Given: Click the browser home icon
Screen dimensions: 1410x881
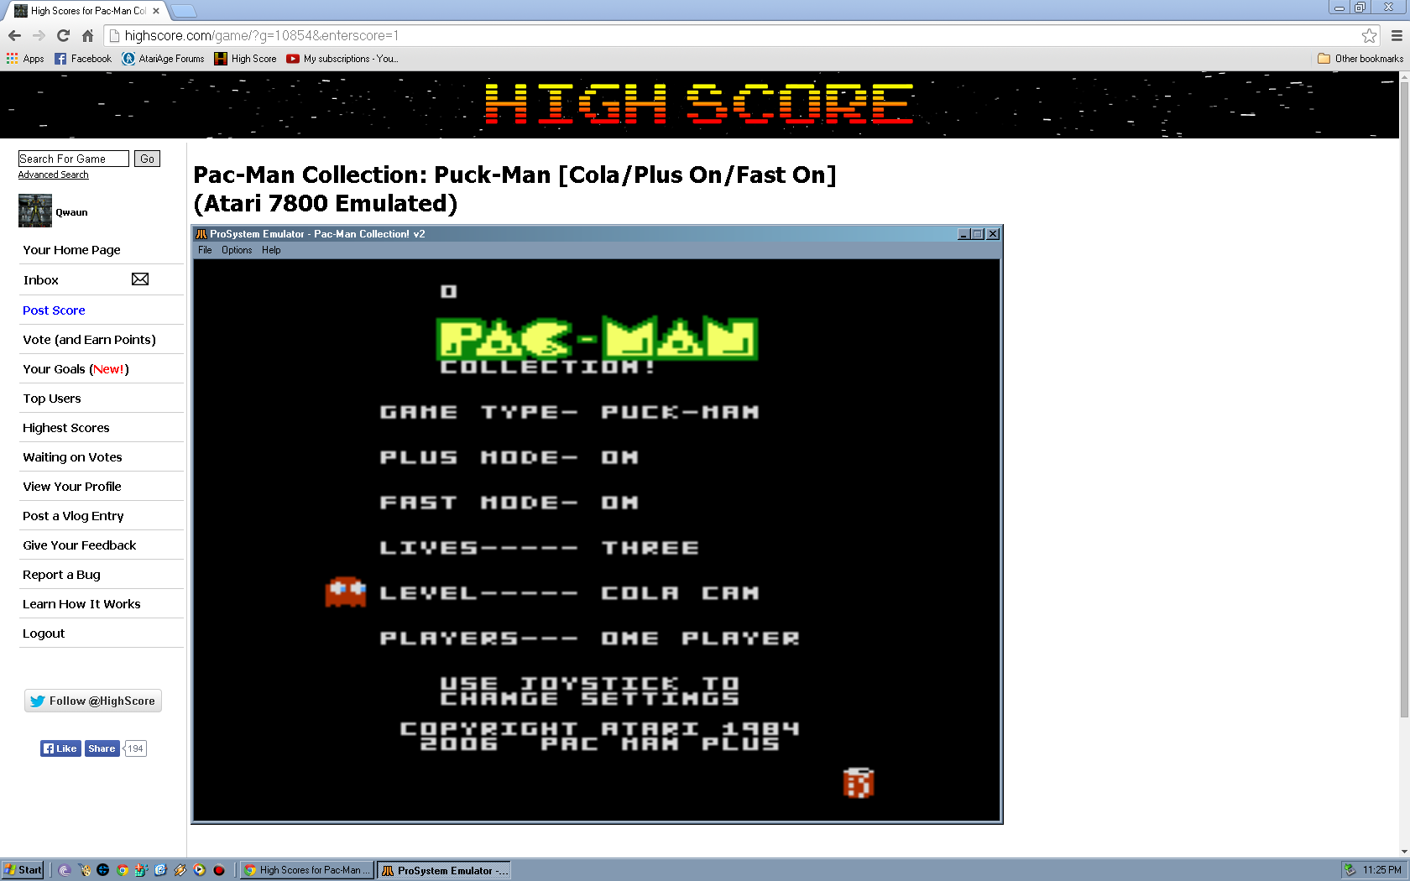Looking at the screenshot, I should click(x=87, y=35).
